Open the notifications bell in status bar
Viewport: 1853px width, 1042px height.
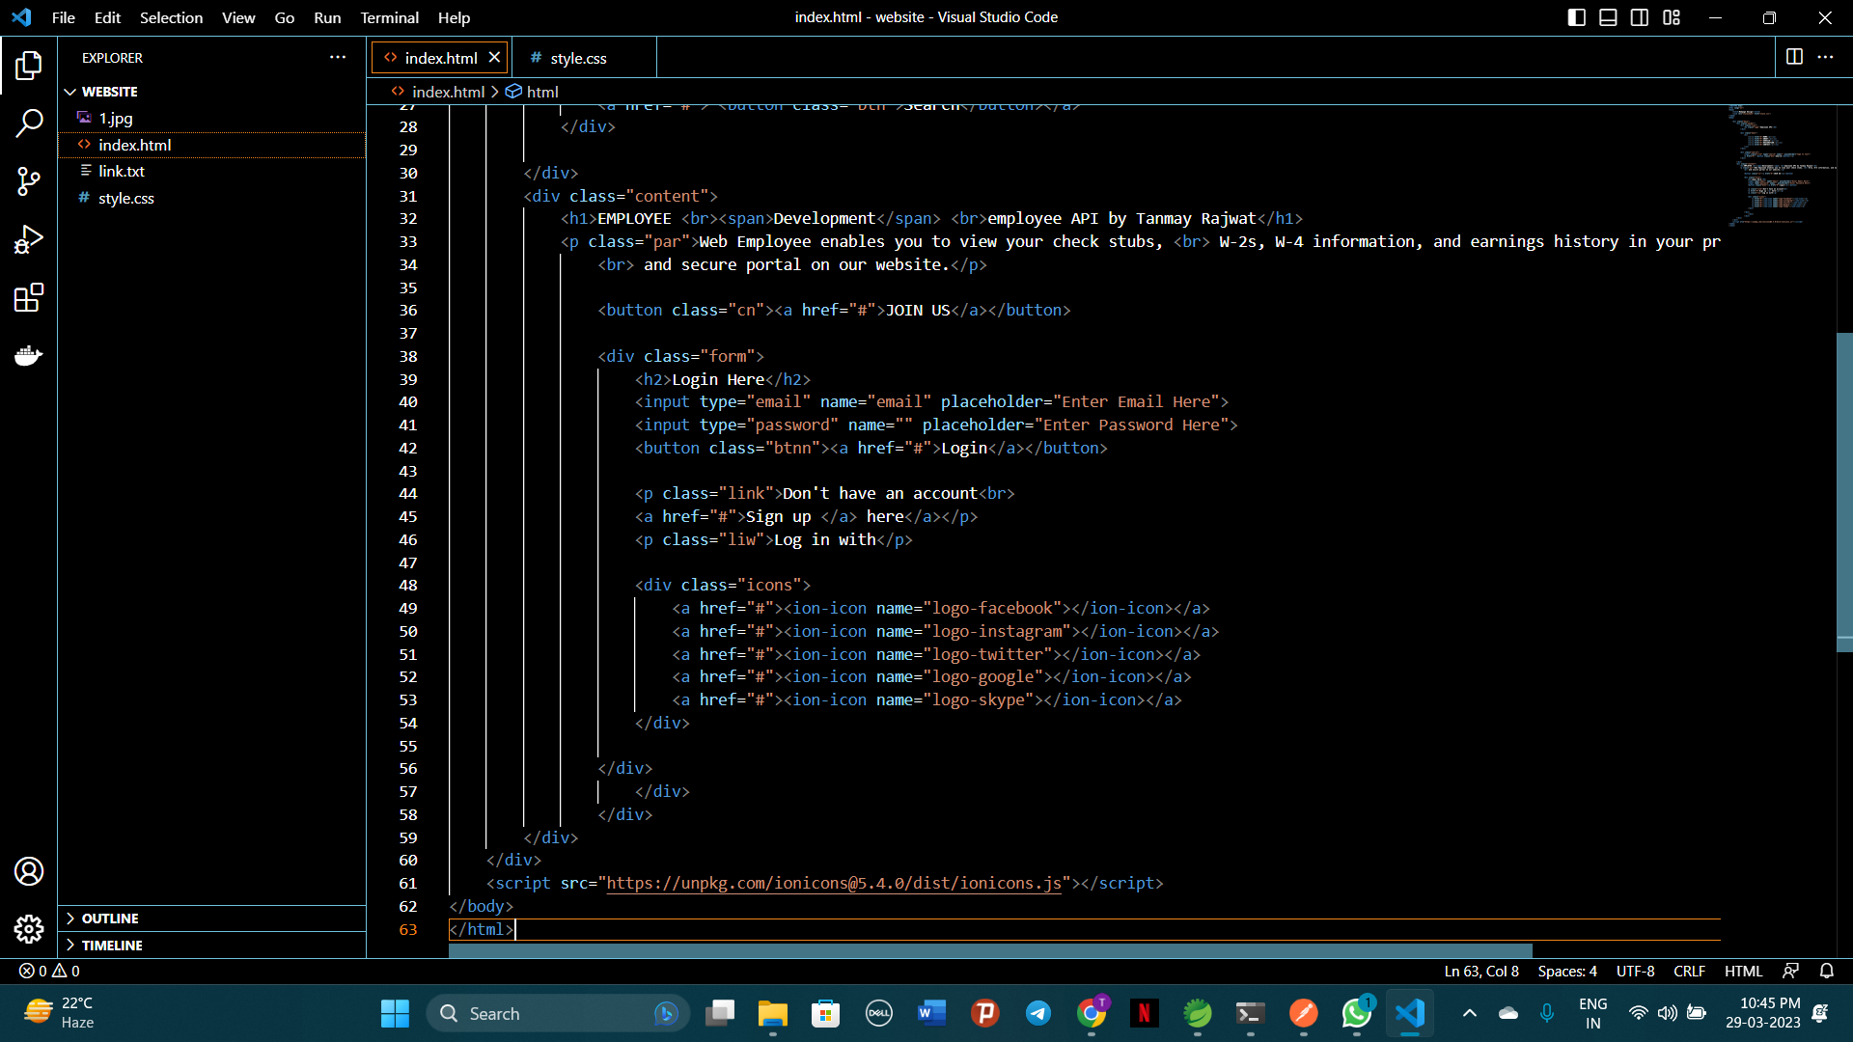(1826, 972)
